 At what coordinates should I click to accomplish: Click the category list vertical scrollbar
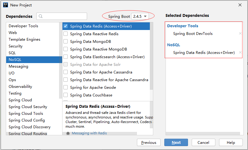tap(61, 60)
